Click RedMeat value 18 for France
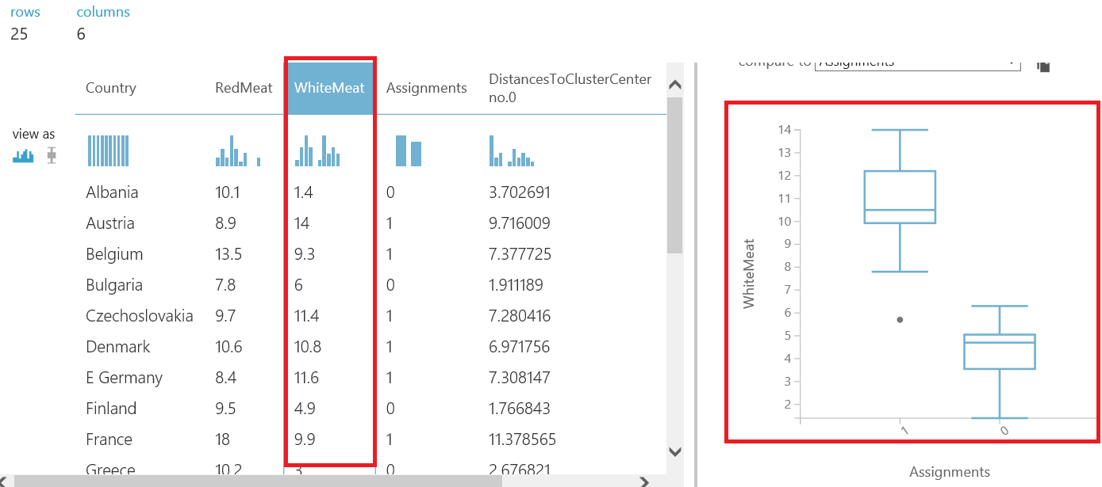 tap(223, 439)
